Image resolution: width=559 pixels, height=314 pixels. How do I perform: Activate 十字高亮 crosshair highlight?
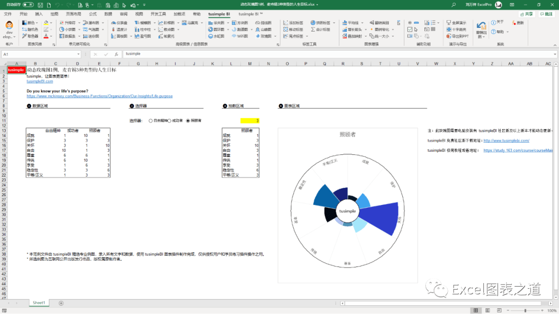[457, 29]
